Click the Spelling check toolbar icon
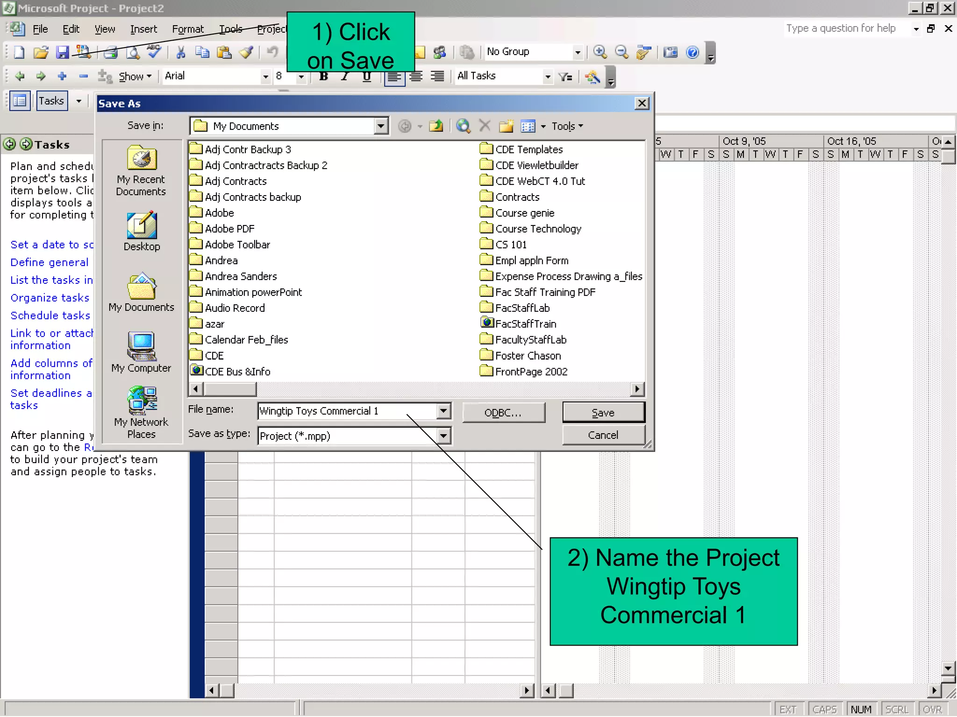This screenshot has width=957, height=717. [x=154, y=51]
